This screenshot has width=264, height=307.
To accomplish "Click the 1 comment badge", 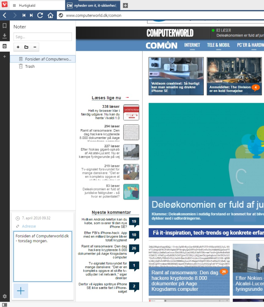I will pos(134,266).
